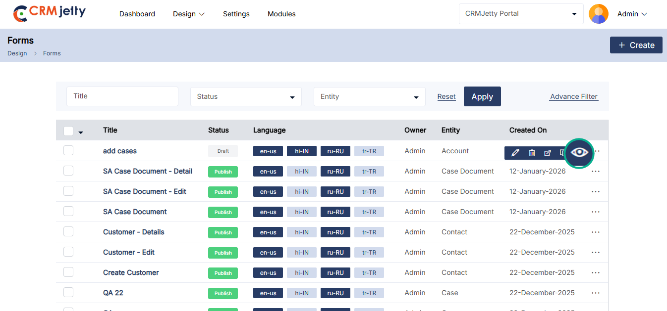Click the trash delete icon for add cases

(532, 153)
